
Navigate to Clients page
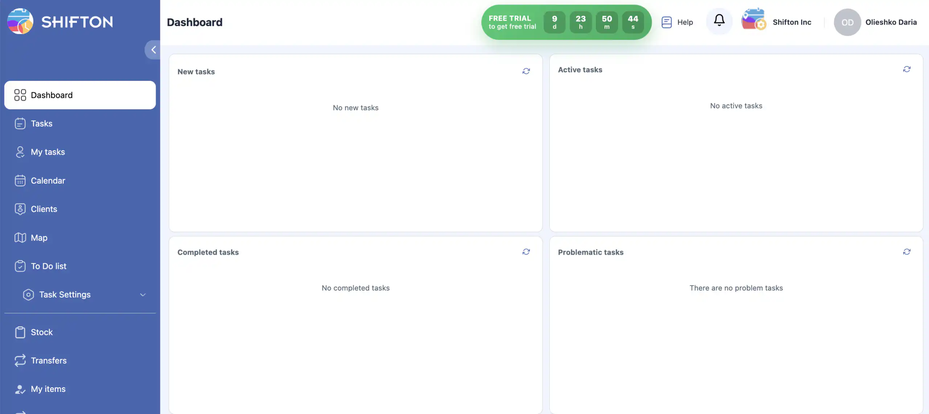(x=44, y=209)
